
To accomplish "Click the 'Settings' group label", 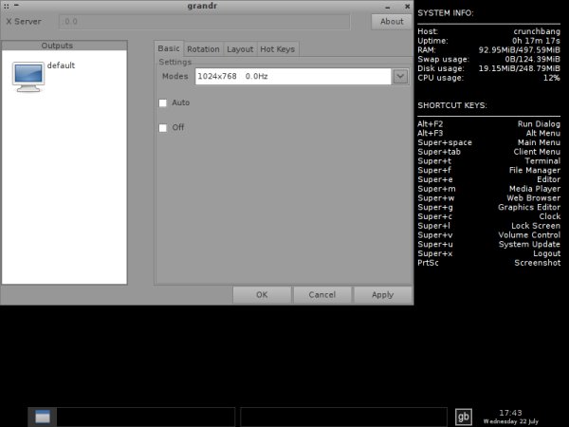I will [x=174, y=62].
